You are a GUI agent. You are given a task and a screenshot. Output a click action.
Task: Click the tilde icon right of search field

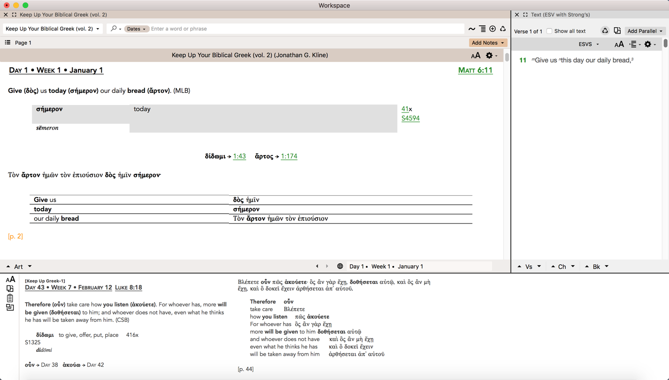click(x=471, y=29)
